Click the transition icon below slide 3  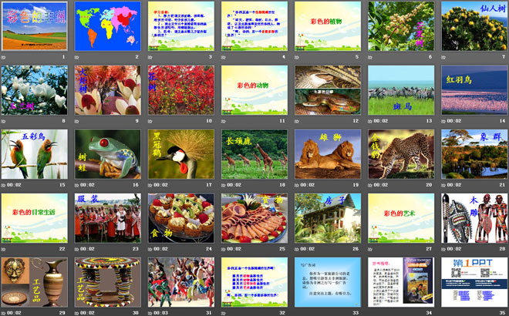(x=150, y=56)
